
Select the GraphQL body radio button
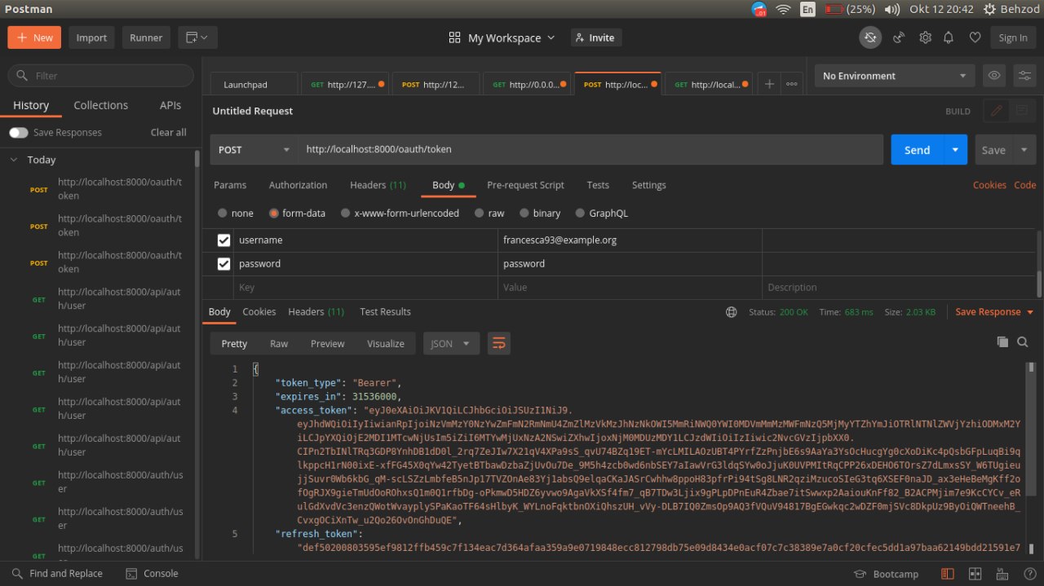581,213
